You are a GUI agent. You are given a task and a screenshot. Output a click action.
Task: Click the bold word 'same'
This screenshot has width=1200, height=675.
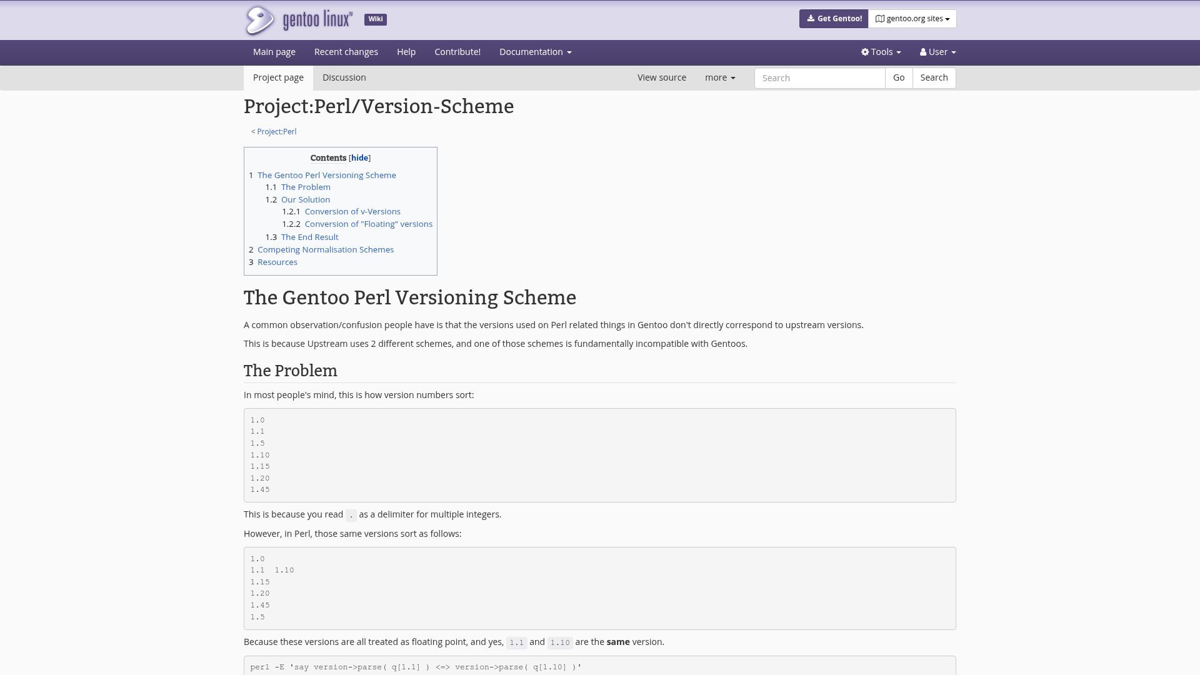(x=618, y=642)
